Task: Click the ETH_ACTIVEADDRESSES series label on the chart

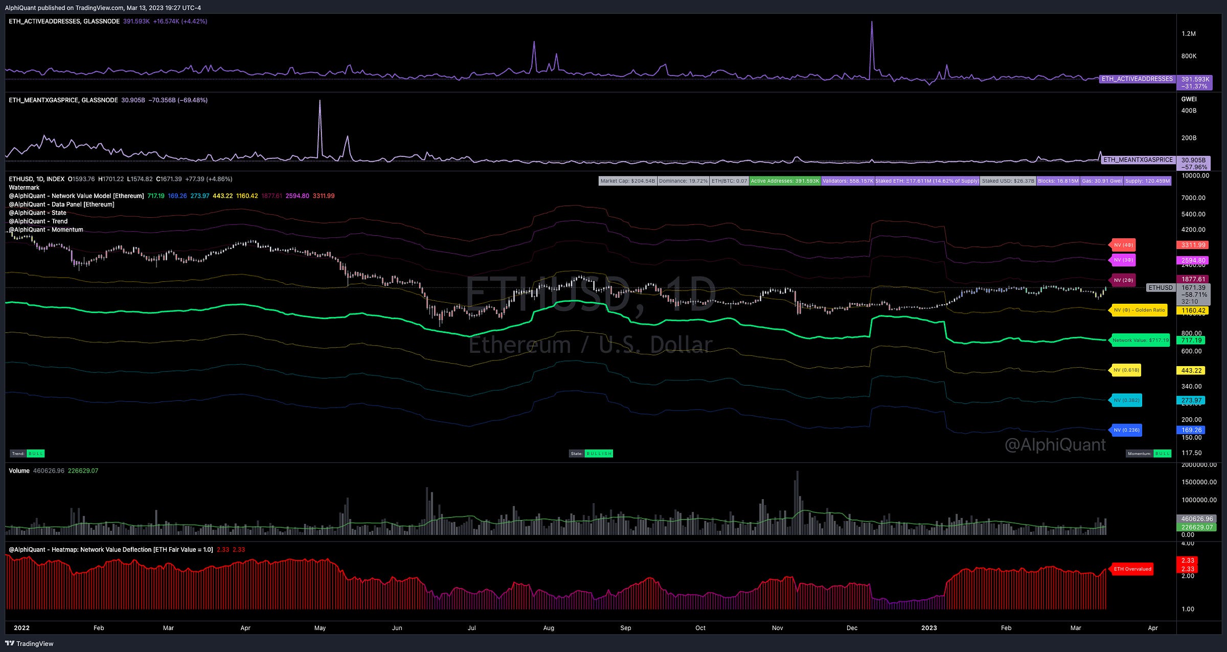Action: [1137, 79]
